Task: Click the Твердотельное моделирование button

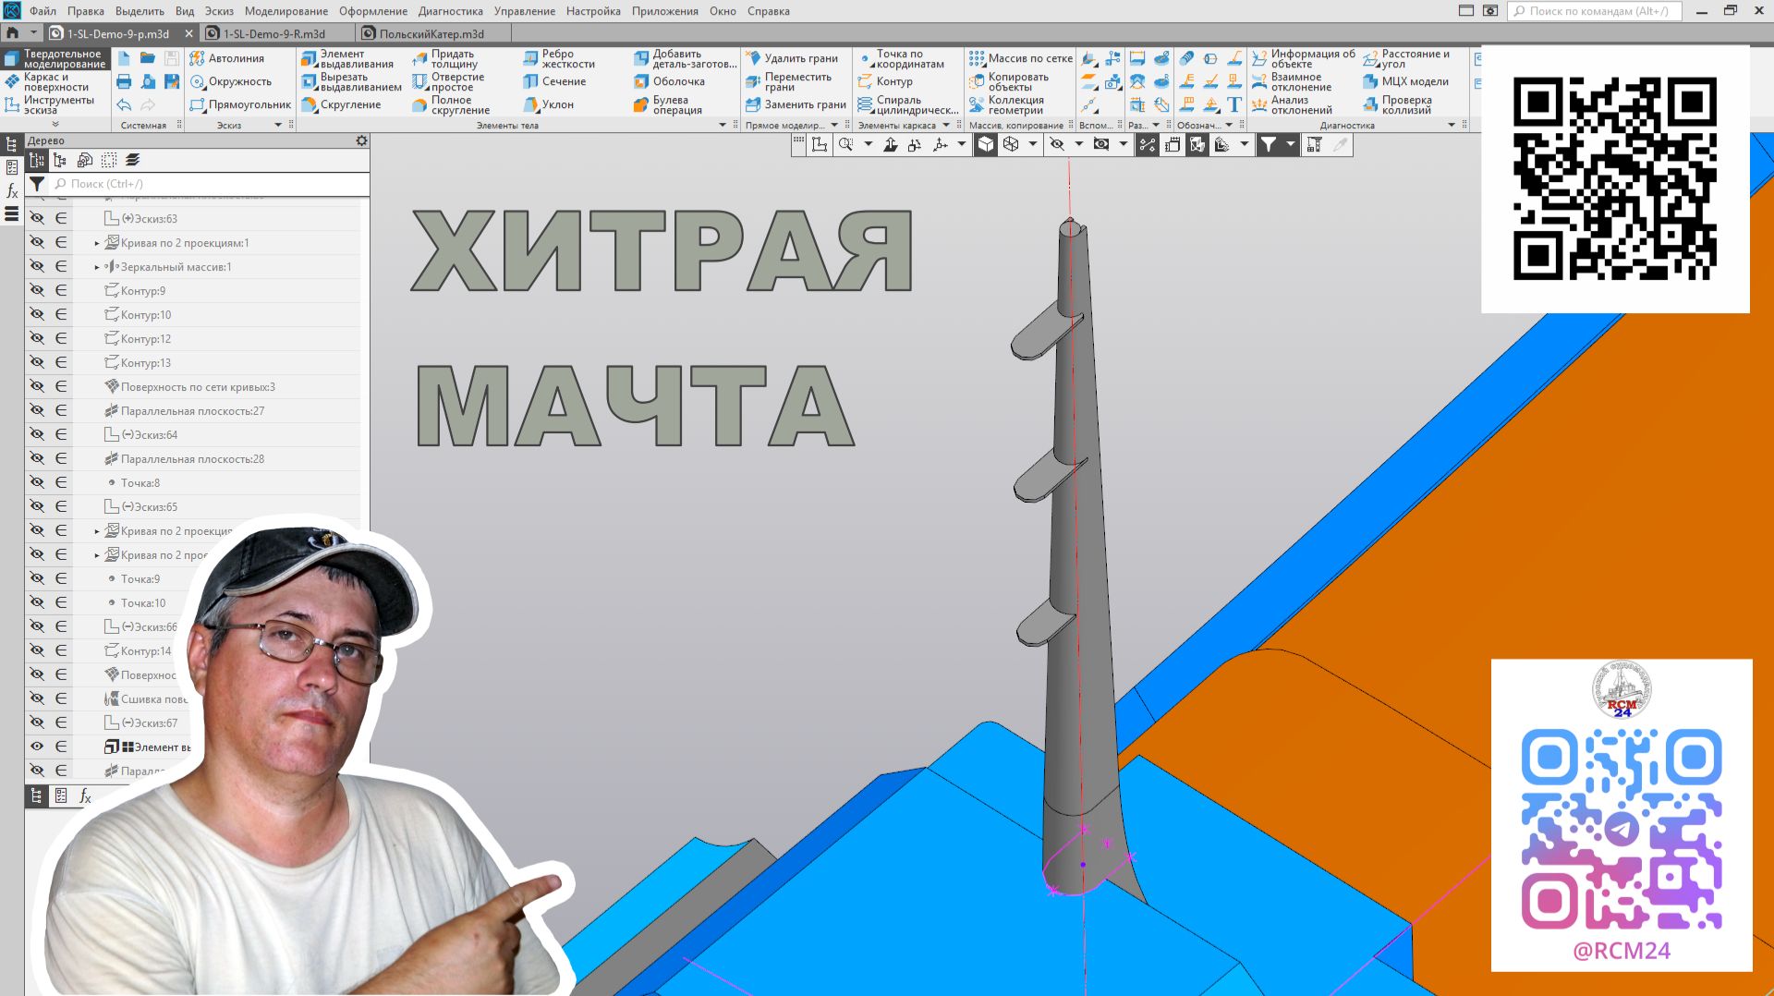Action: pos(57,59)
